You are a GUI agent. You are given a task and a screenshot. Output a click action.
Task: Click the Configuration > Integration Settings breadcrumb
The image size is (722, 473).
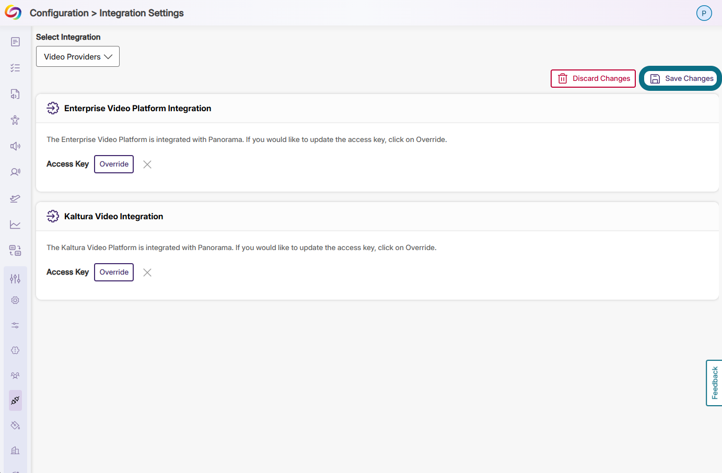click(x=107, y=13)
